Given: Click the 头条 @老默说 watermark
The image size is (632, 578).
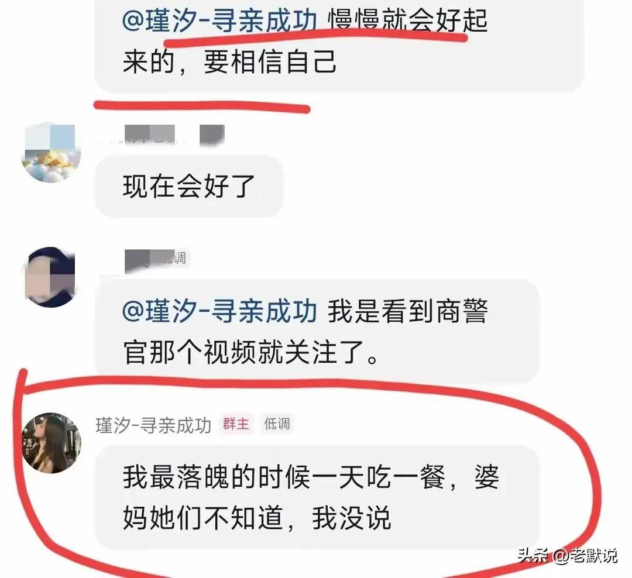Looking at the screenshot, I should (x=568, y=555).
